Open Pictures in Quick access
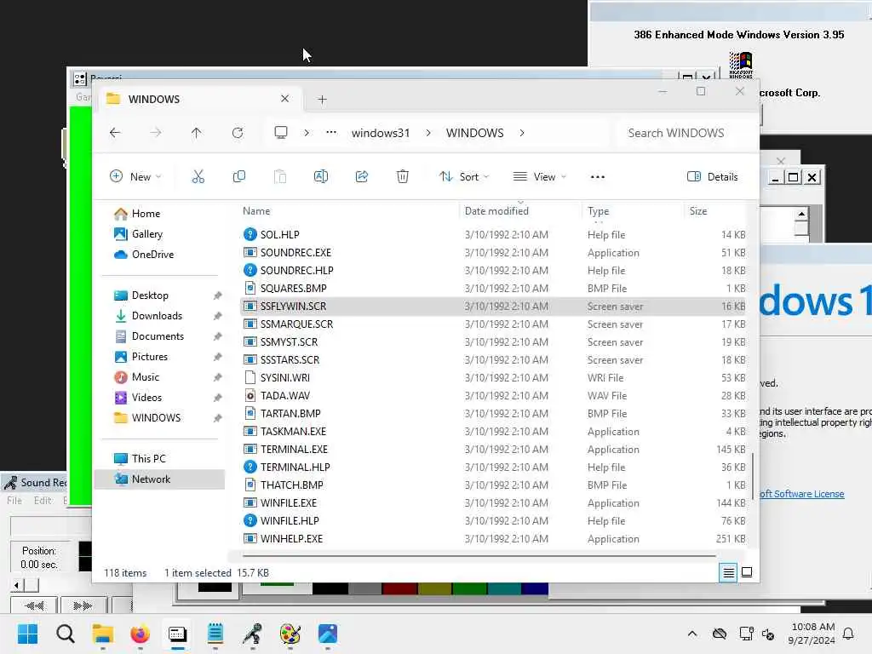872x654 pixels. pos(150,357)
